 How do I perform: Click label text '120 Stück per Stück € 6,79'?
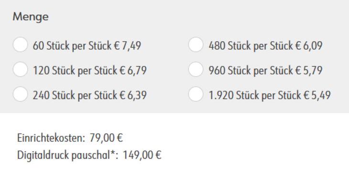point(90,71)
